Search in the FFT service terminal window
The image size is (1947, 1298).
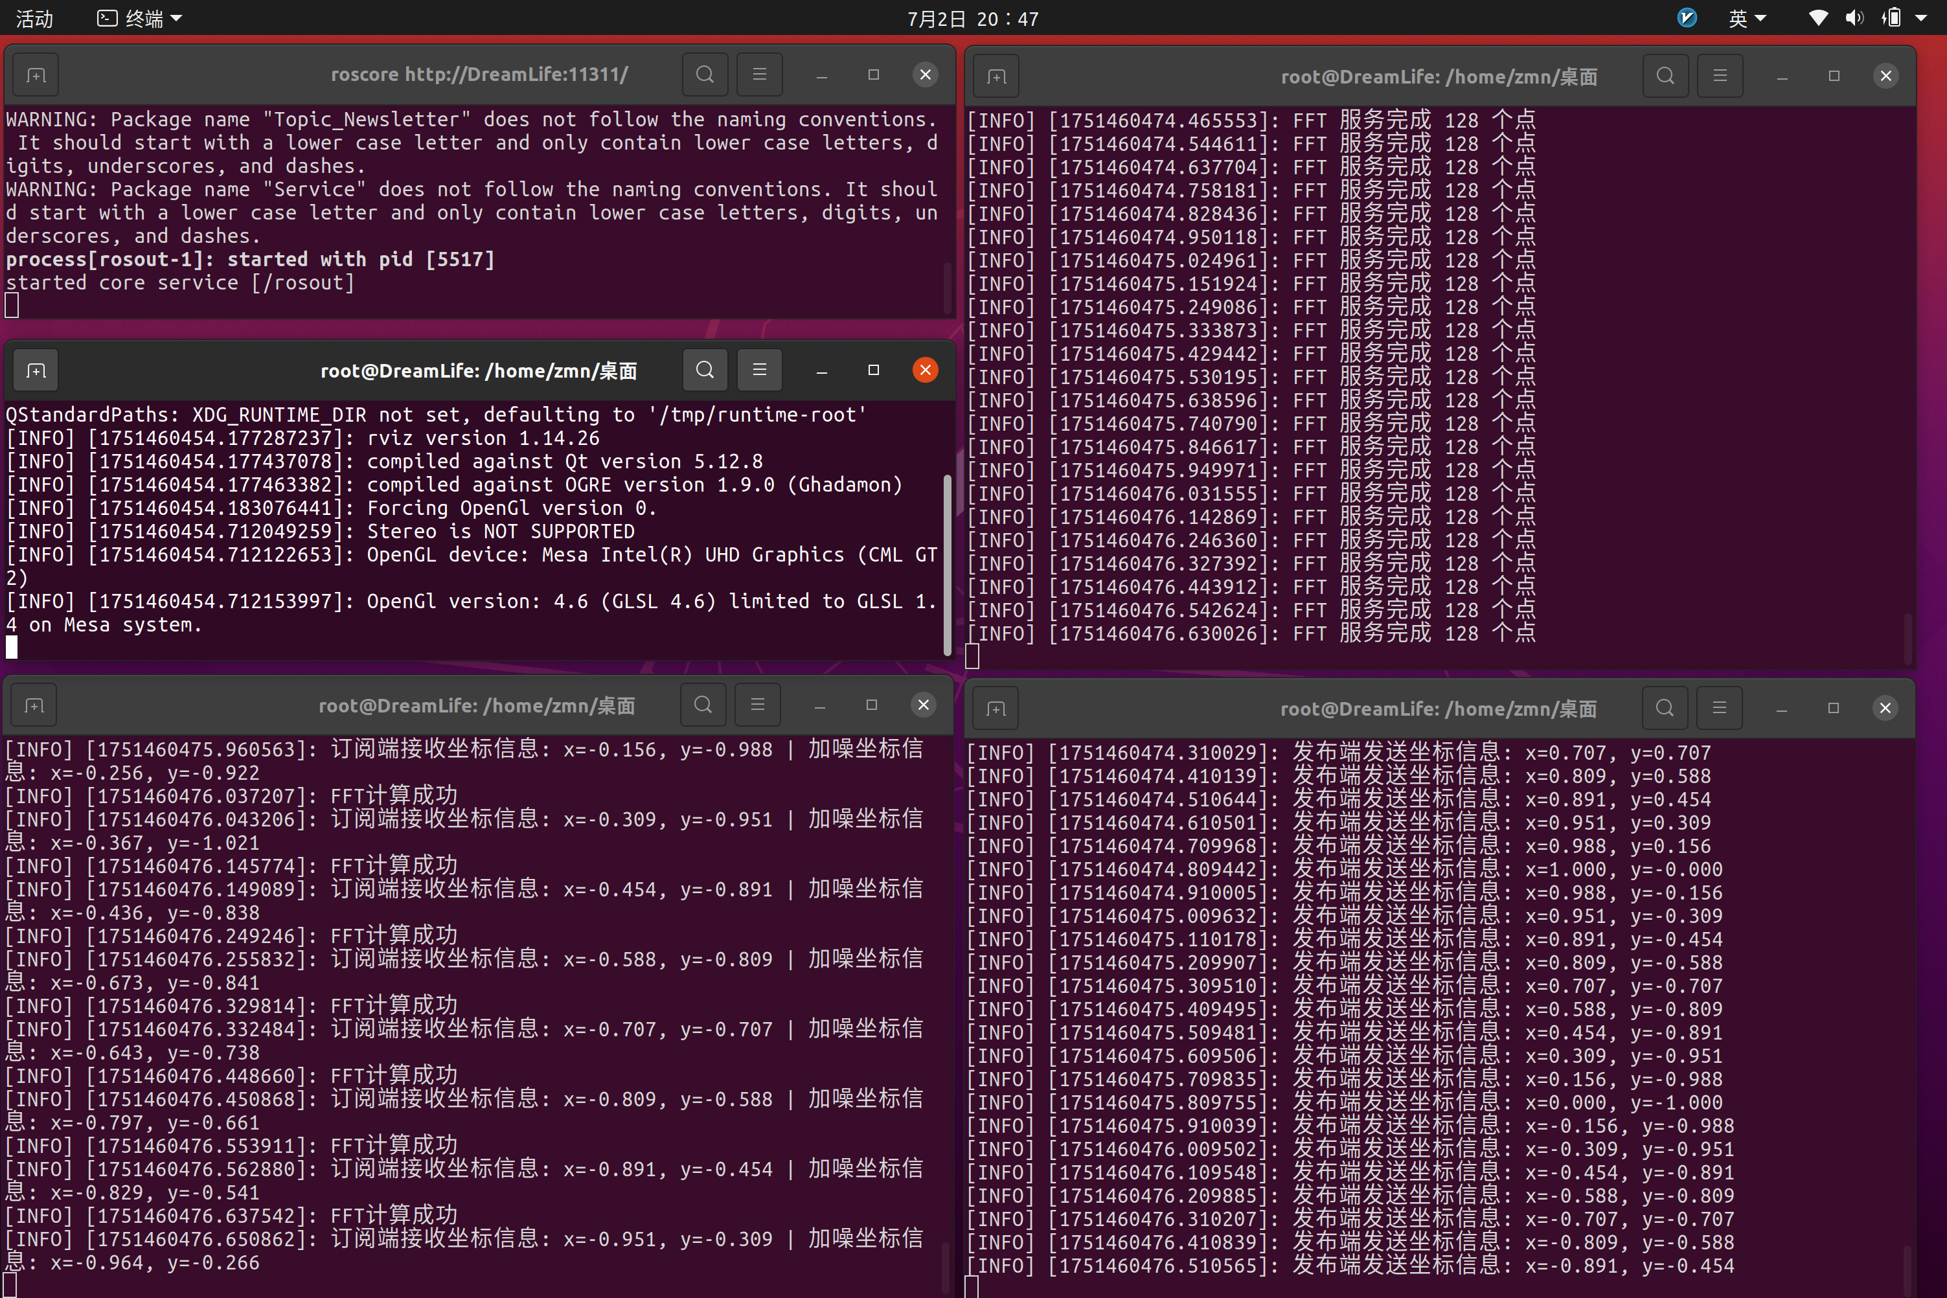point(1665,76)
